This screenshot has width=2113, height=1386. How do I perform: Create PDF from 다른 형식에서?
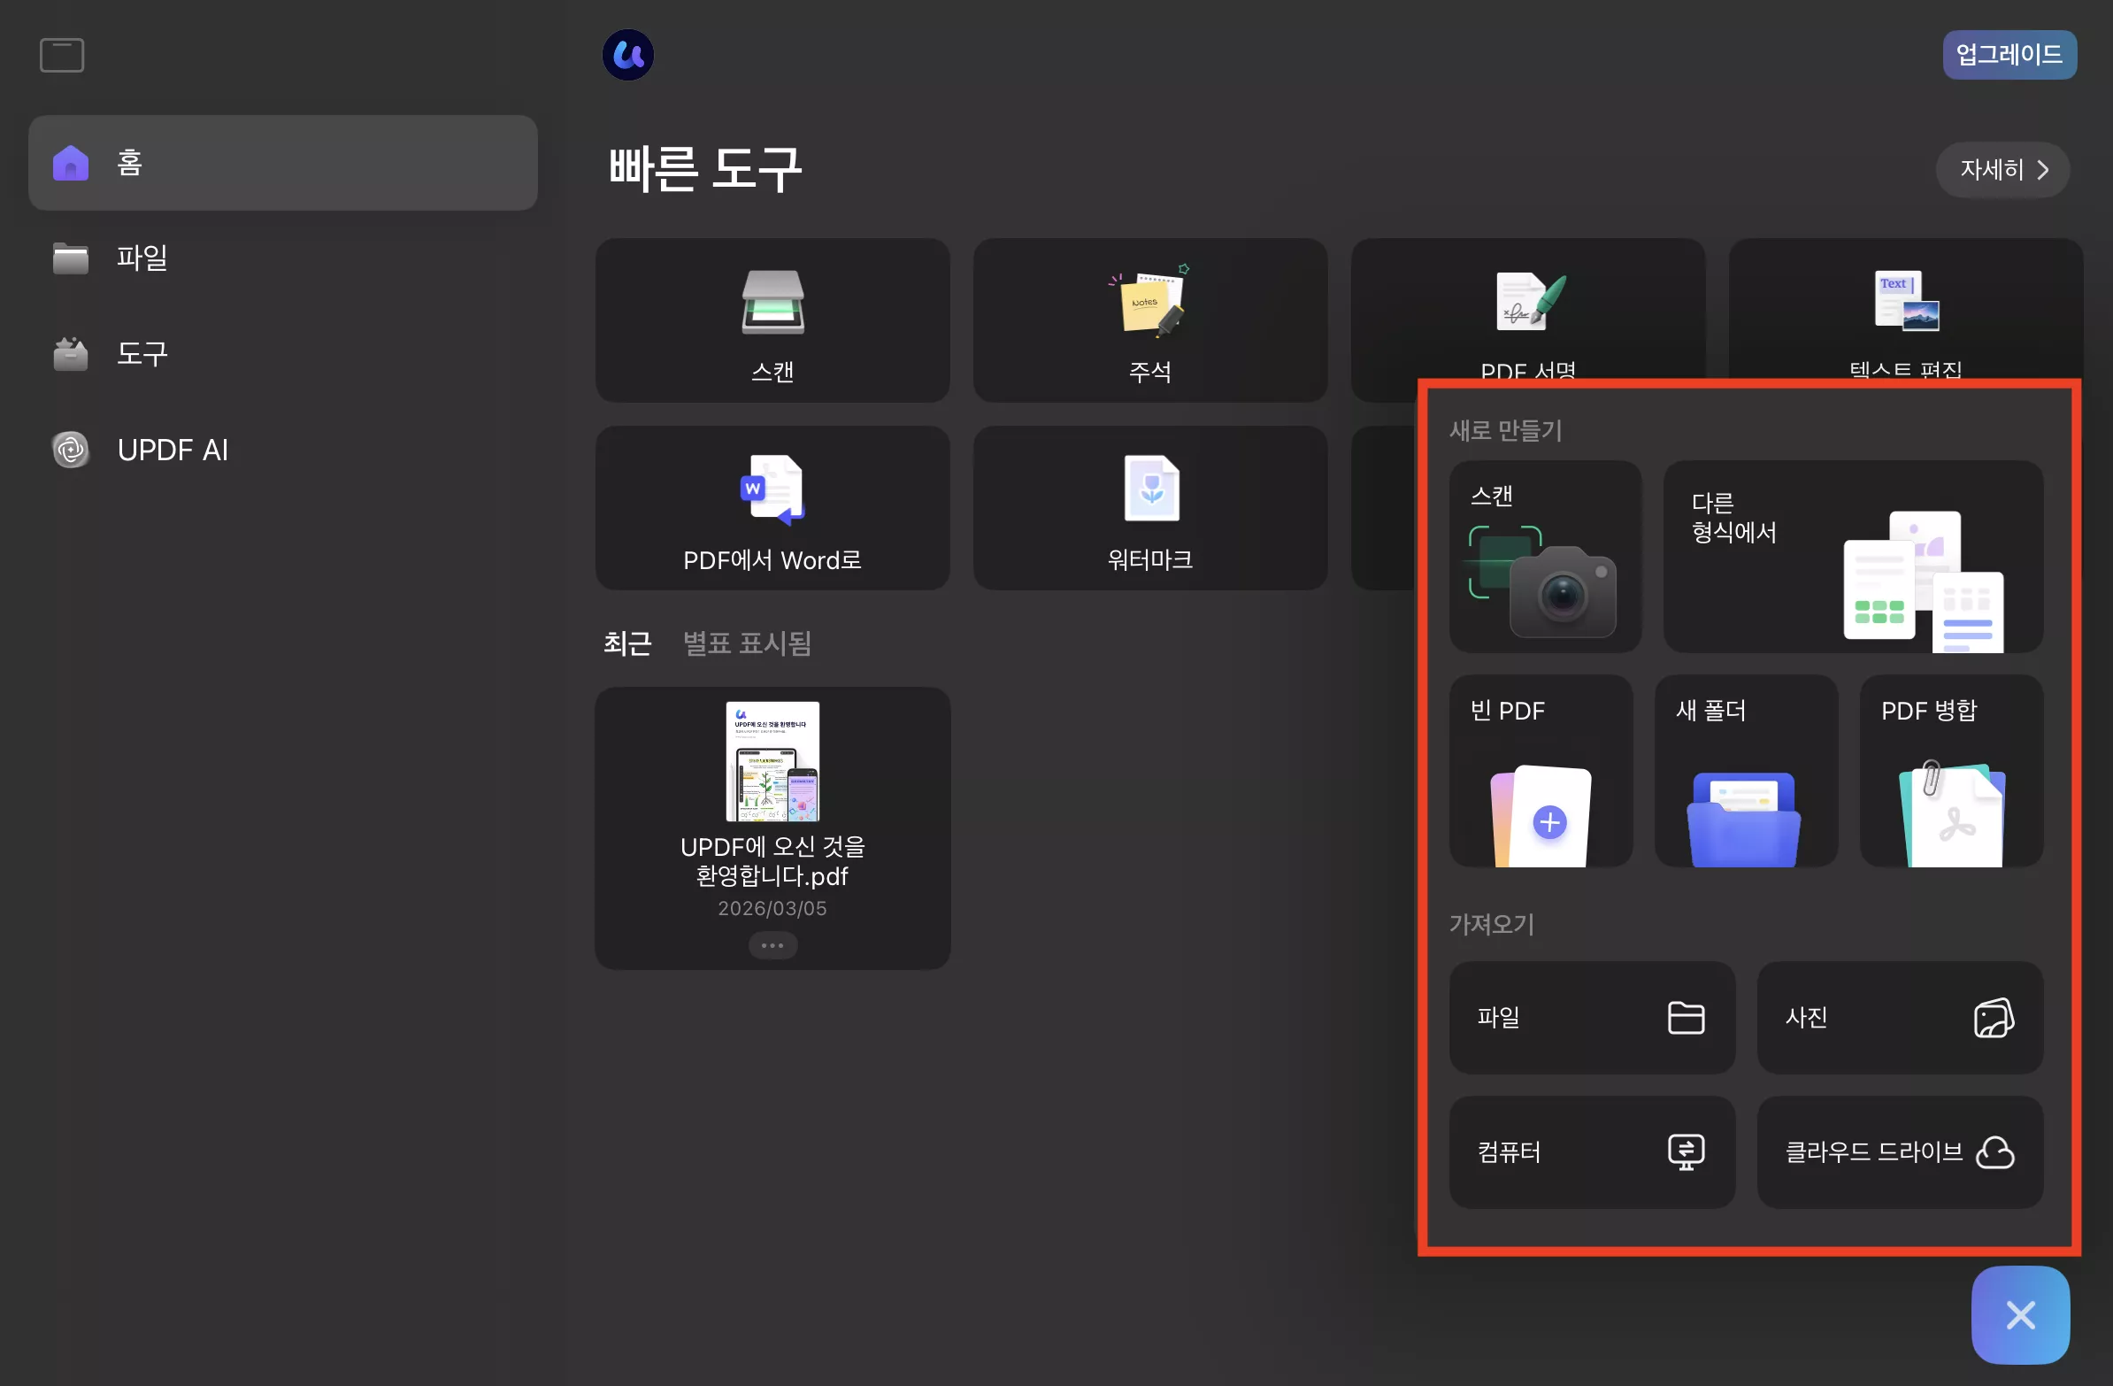click(x=1853, y=558)
